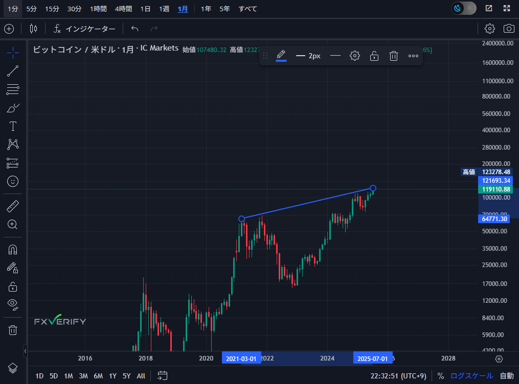
Task: Activate the magnet snapping mode
Action: tap(13, 250)
